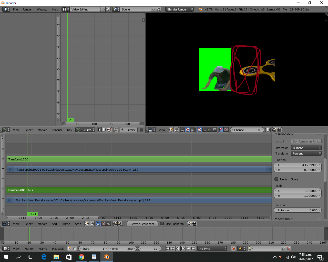The height and width of the screenshot is (262, 328).
Task: Enable the Uniform Scale checkbox
Action: click(x=276, y=179)
